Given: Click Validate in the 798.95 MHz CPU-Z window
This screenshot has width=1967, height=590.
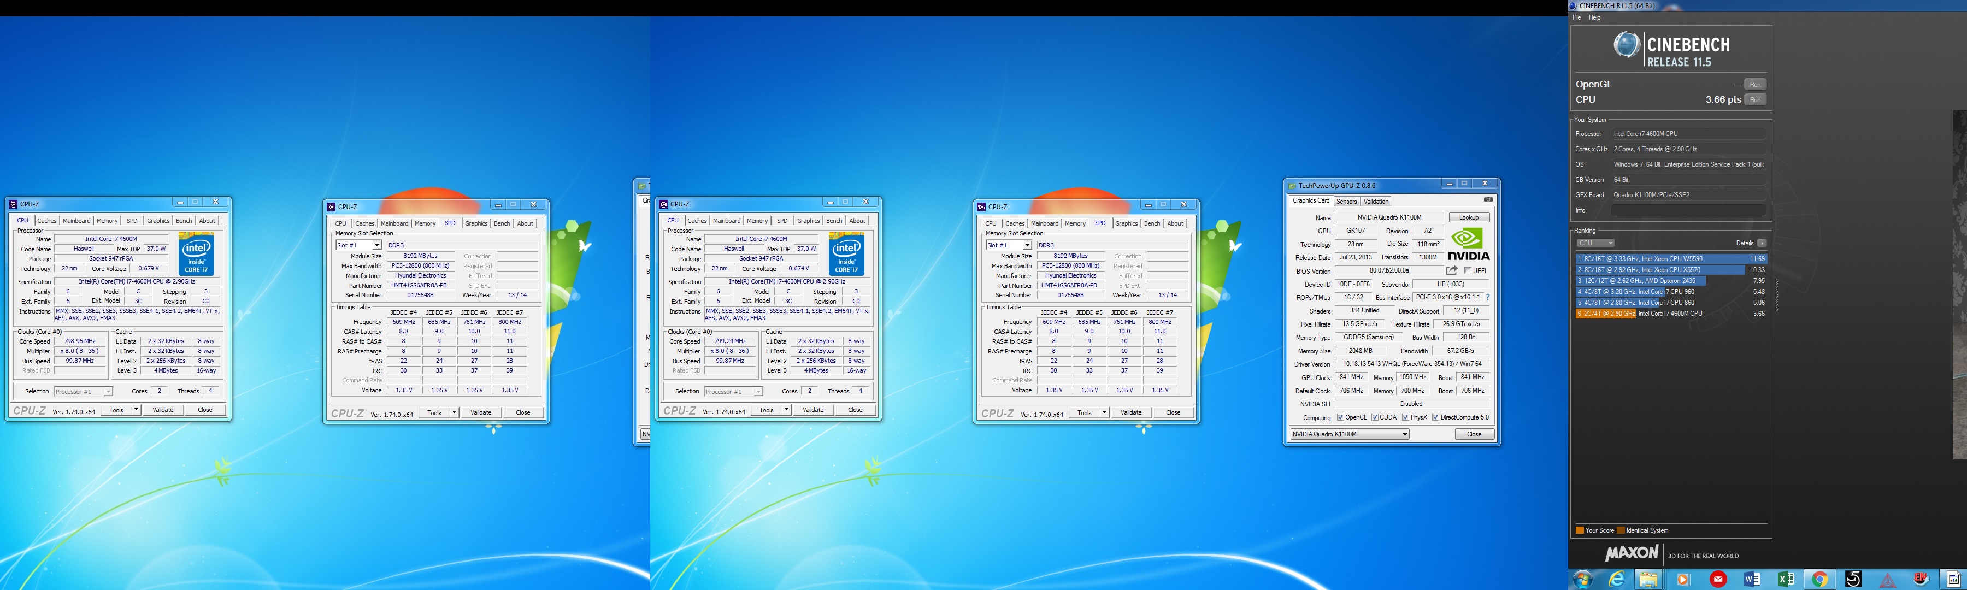Looking at the screenshot, I should [x=163, y=410].
